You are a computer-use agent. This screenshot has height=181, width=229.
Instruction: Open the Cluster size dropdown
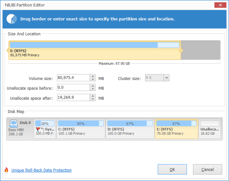tap(166, 78)
